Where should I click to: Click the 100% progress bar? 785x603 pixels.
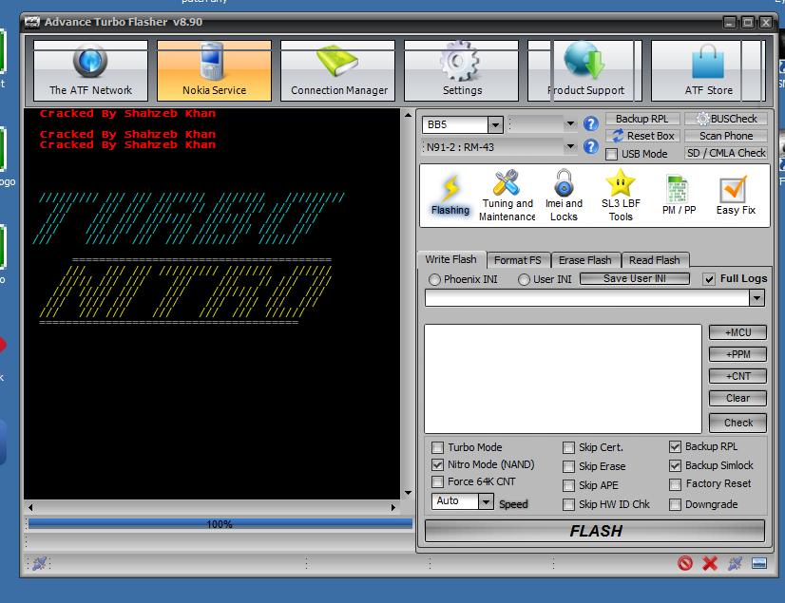(220, 524)
